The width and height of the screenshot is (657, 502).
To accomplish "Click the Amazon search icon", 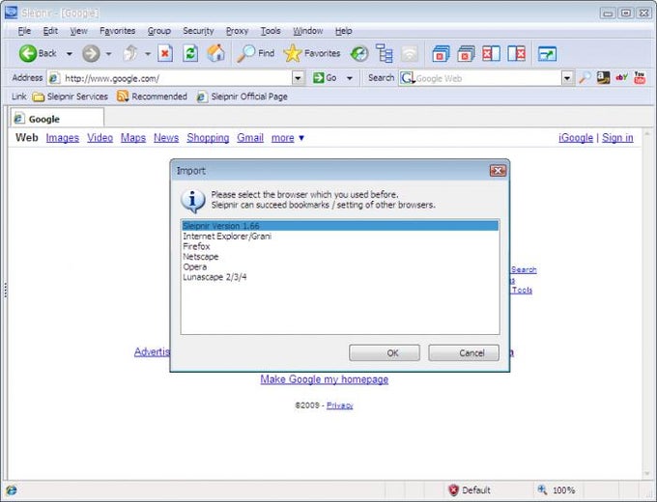I will (603, 78).
